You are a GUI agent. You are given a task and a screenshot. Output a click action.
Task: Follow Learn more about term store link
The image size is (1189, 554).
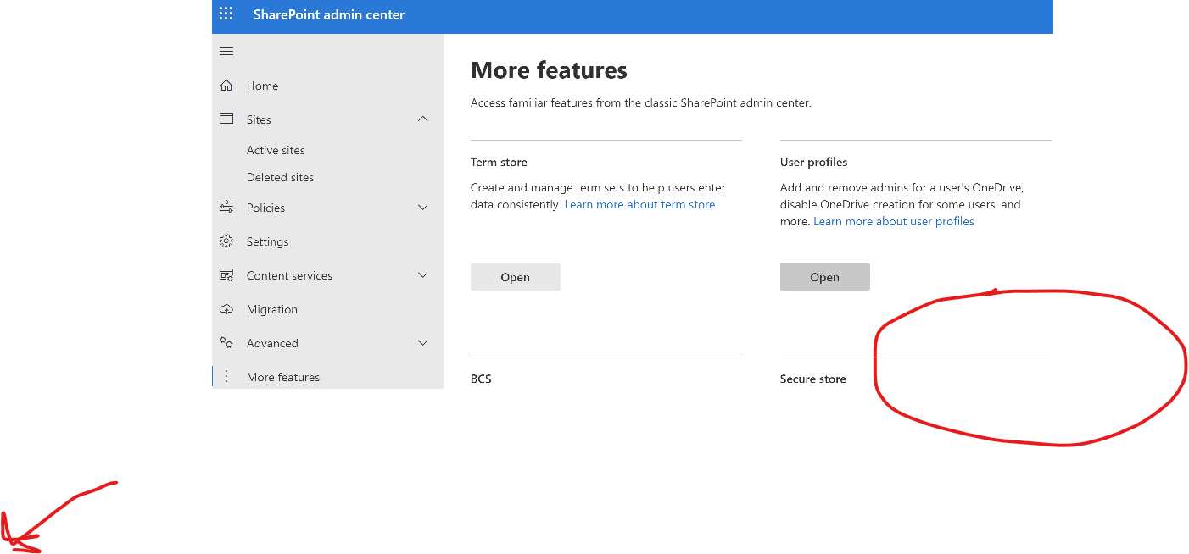click(x=639, y=204)
